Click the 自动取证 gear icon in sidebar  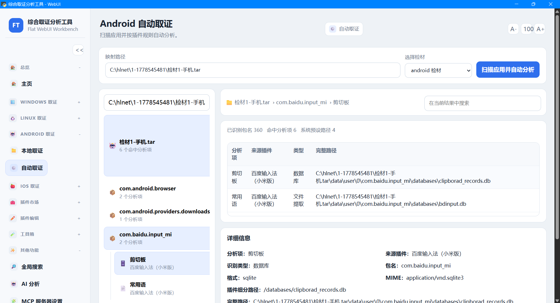pyautogui.click(x=14, y=168)
